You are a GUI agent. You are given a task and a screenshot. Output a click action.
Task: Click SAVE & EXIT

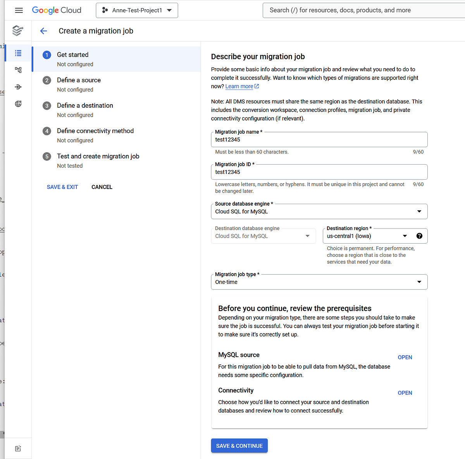62,187
